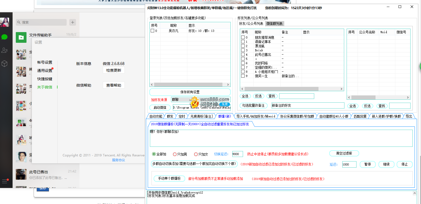
Task: Check the box for Brisk row
Action: click(x=243, y=50)
